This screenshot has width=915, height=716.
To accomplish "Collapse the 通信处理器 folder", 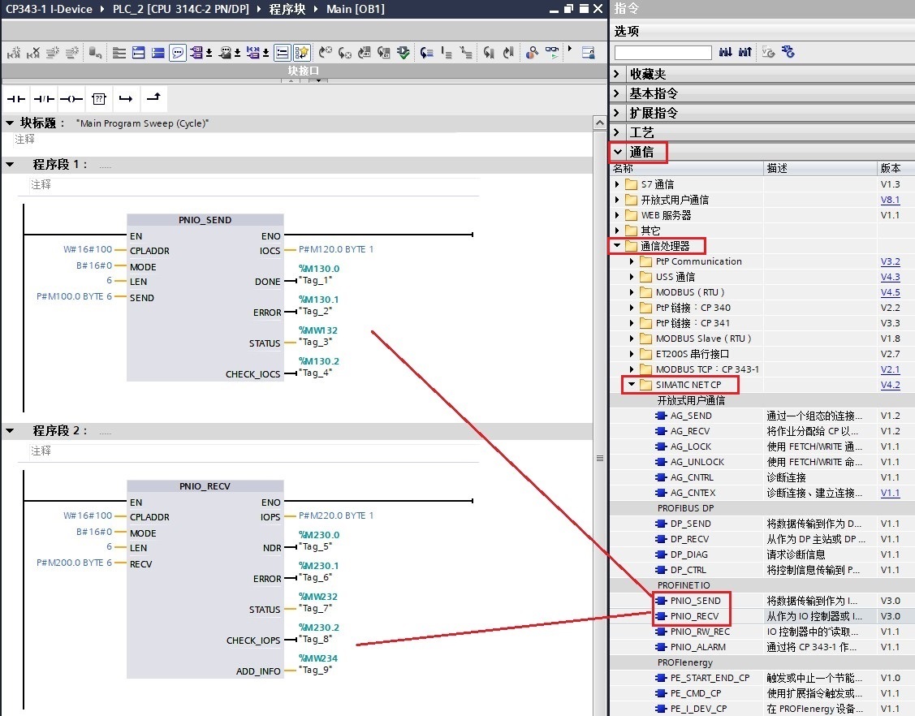I will click(617, 246).
